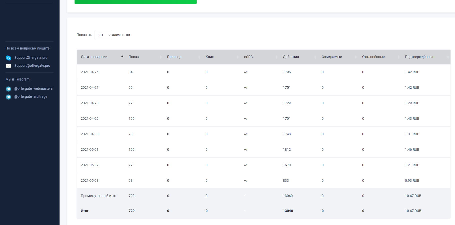455x225 pixels.
Task: Click the confirmed amount 1.43 RUB
Action: [x=412, y=118]
